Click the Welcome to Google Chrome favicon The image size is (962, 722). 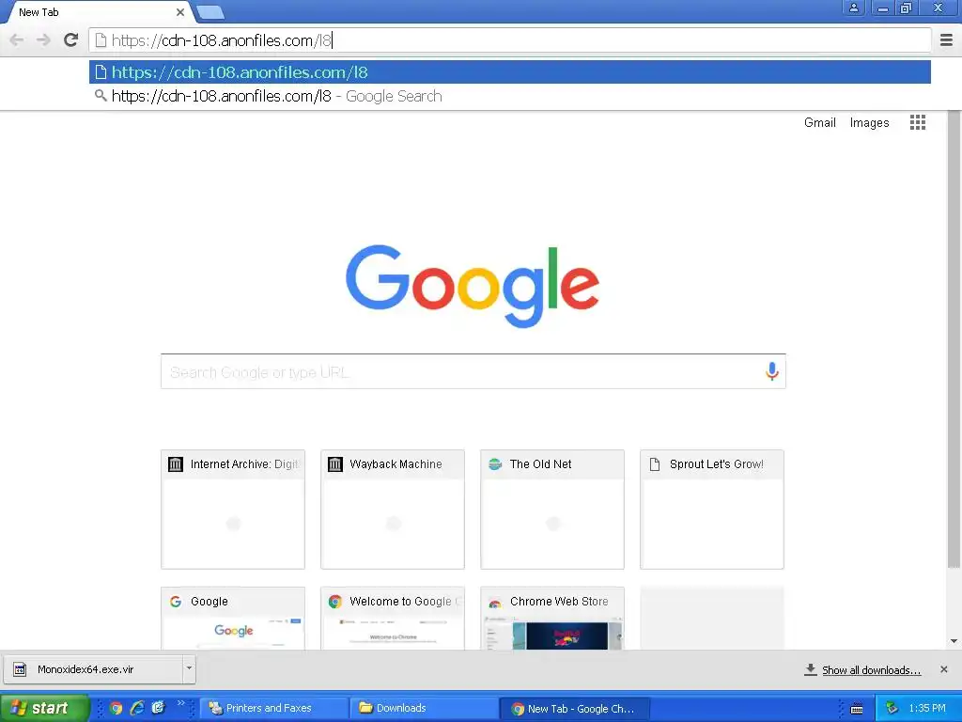coord(335,602)
